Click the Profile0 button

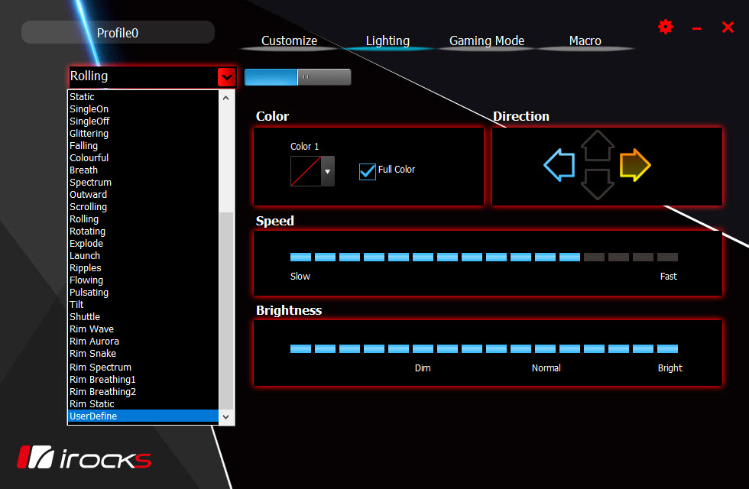pyautogui.click(x=118, y=32)
